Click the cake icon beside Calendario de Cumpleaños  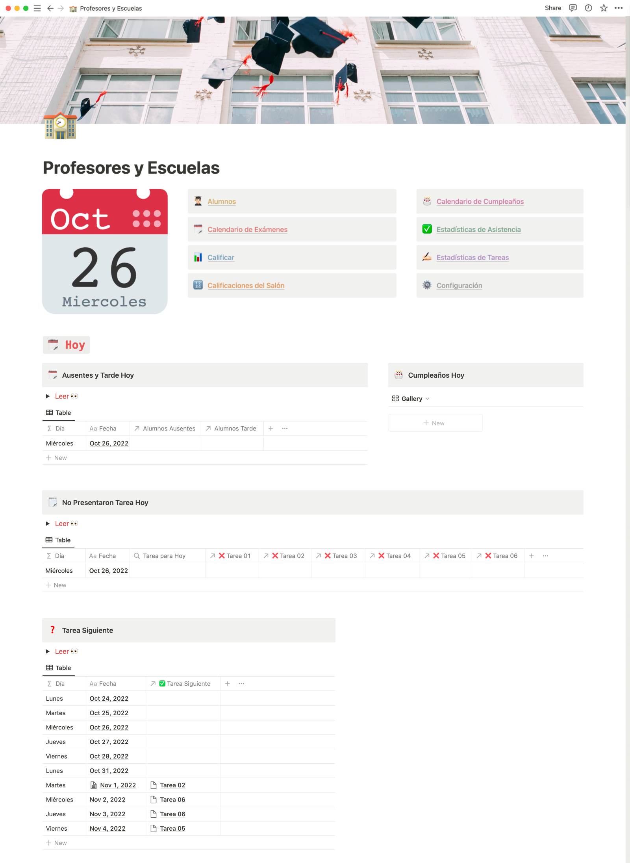point(427,201)
